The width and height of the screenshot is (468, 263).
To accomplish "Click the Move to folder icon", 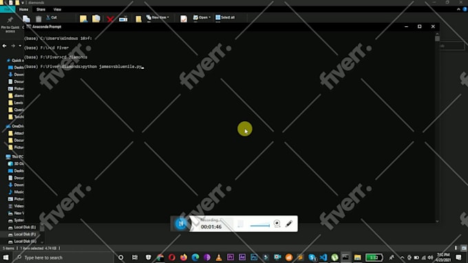I will (83, 19).
